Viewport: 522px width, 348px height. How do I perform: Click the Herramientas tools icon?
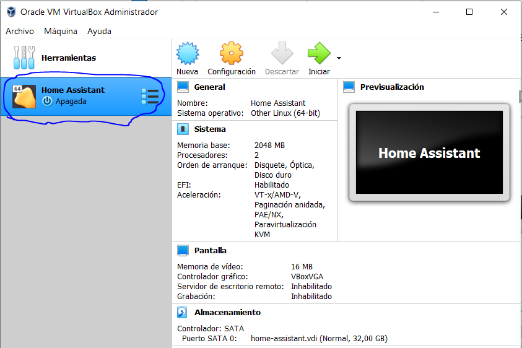pos(25,58)
